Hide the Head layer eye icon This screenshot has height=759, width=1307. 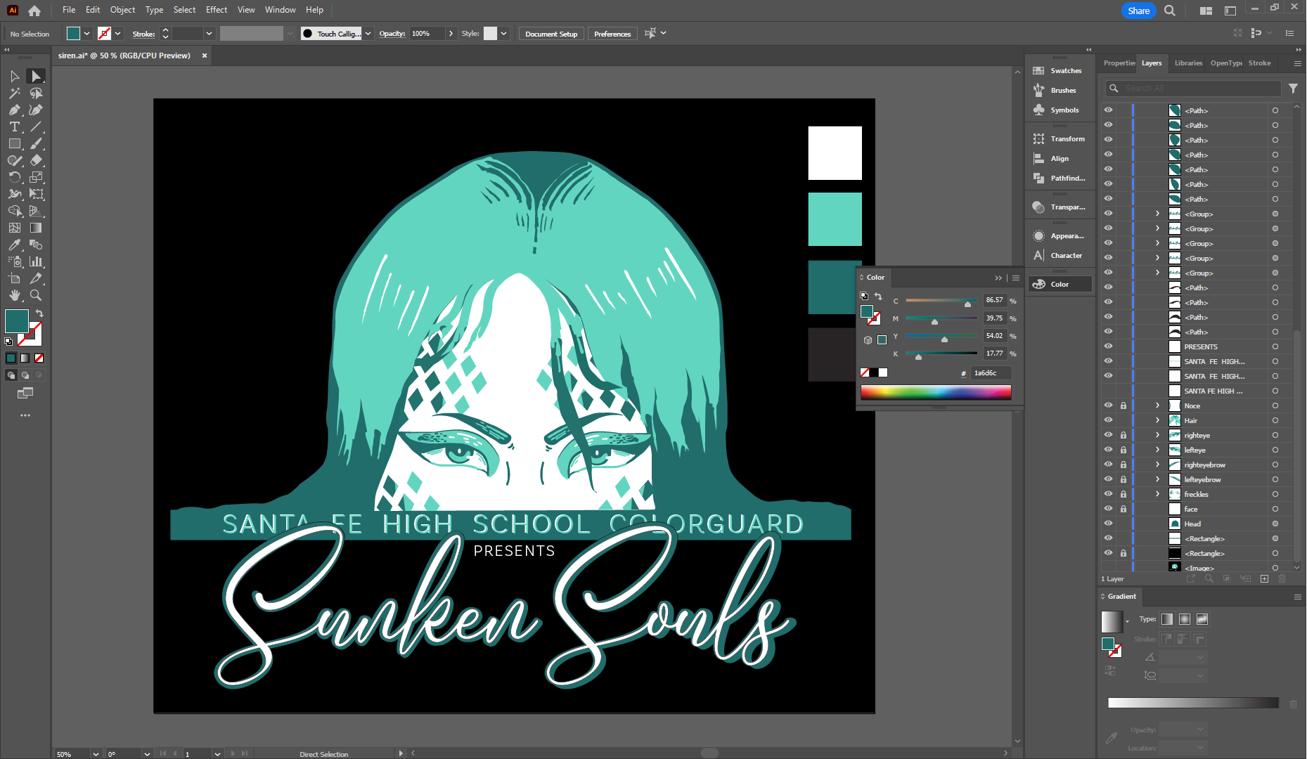tap(1108, 524)
